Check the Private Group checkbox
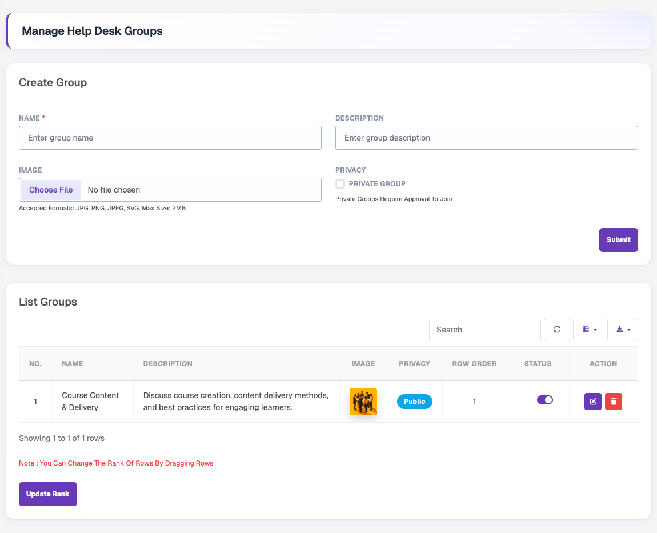The width and height of the screenshot is (657, 533). (340, 183)
